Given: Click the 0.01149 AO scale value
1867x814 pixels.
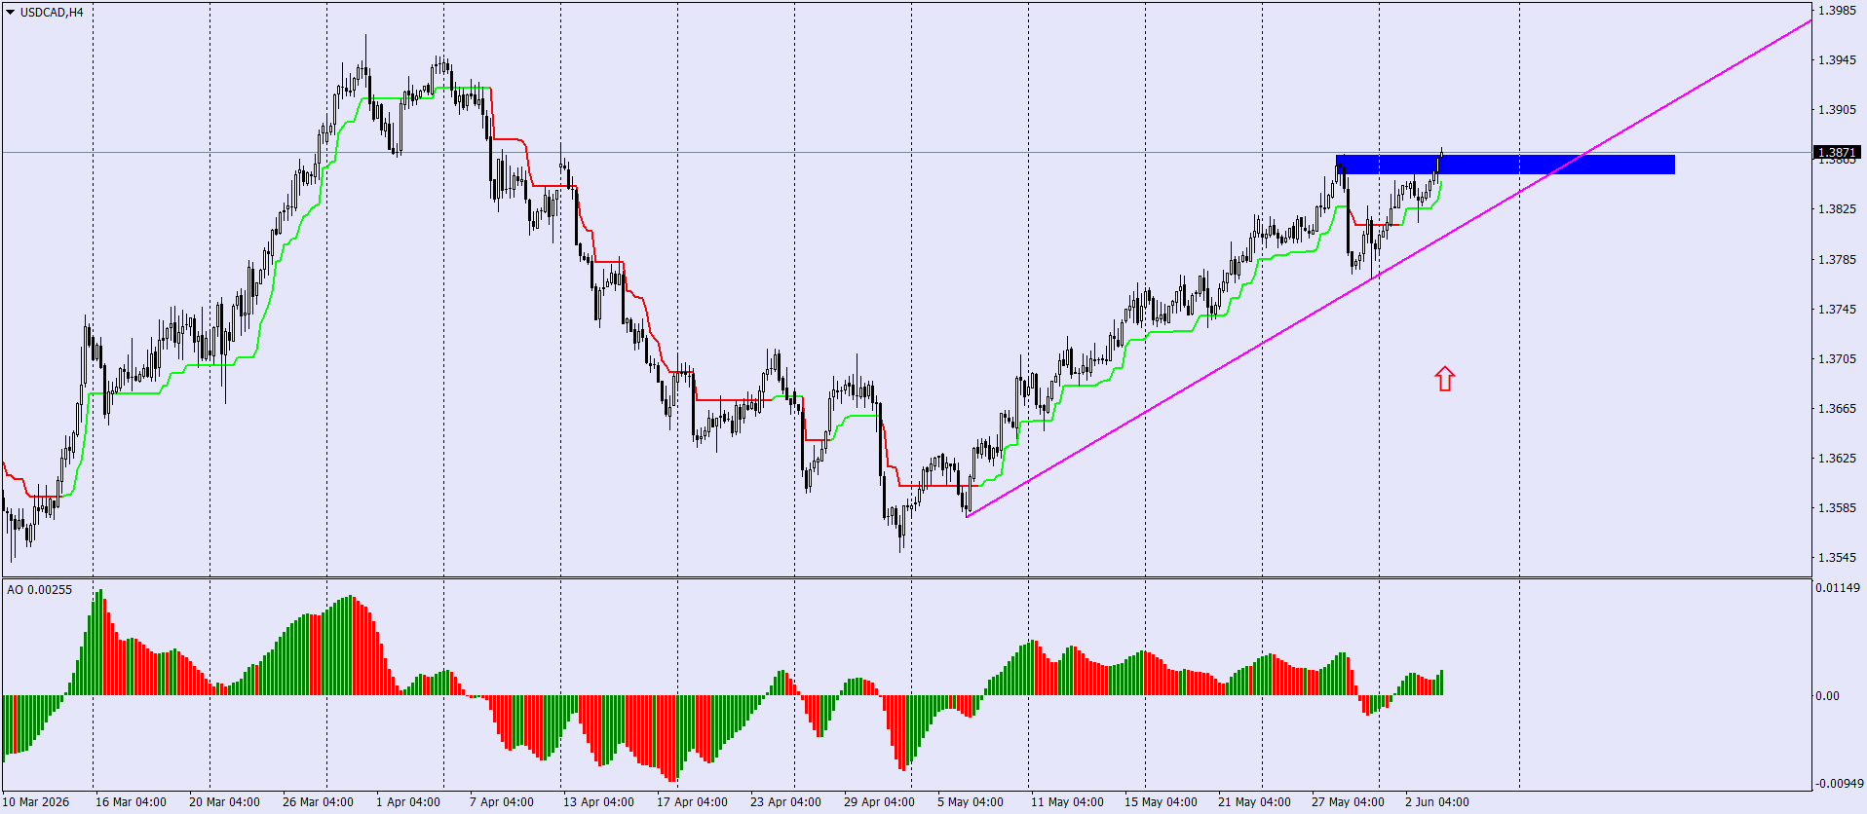Looking at the screenshot, I should coord(1839,588).
